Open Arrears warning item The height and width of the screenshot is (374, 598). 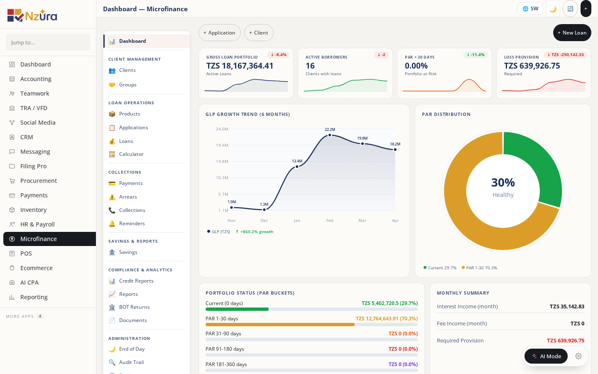coord(147,197)
